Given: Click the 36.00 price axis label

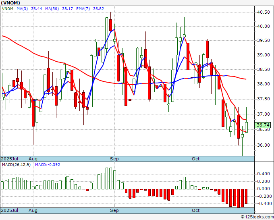Looking at the screenshot, I should (x=264, y=145).
